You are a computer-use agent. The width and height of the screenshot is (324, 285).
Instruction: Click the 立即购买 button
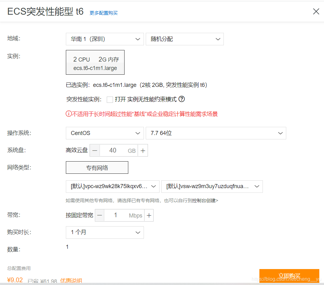(289, 276)
